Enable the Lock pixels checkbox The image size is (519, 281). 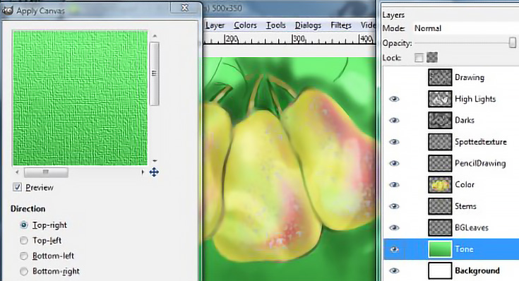coord(419,58)
